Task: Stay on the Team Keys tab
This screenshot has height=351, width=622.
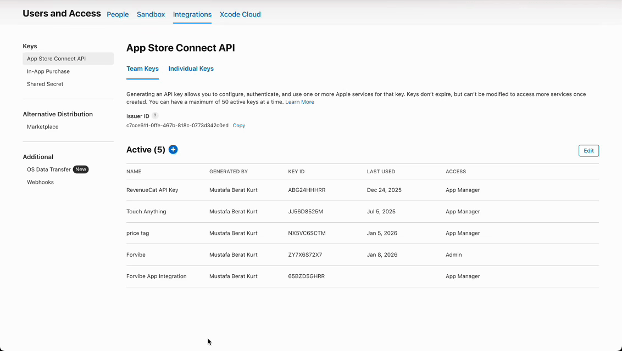Action: (142, 69)
